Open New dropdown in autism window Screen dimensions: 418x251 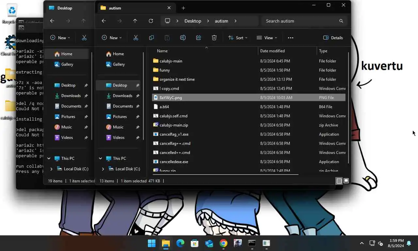click(112, 38)
